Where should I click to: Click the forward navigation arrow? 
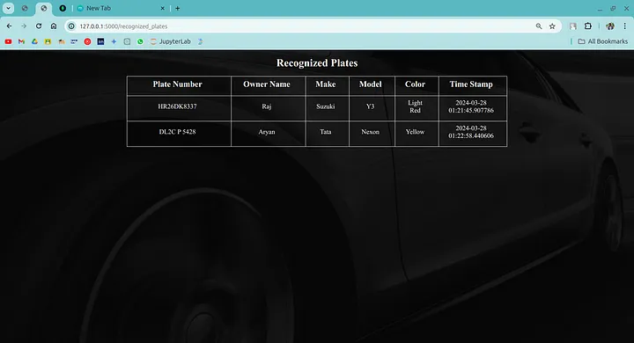coord(24,26)
